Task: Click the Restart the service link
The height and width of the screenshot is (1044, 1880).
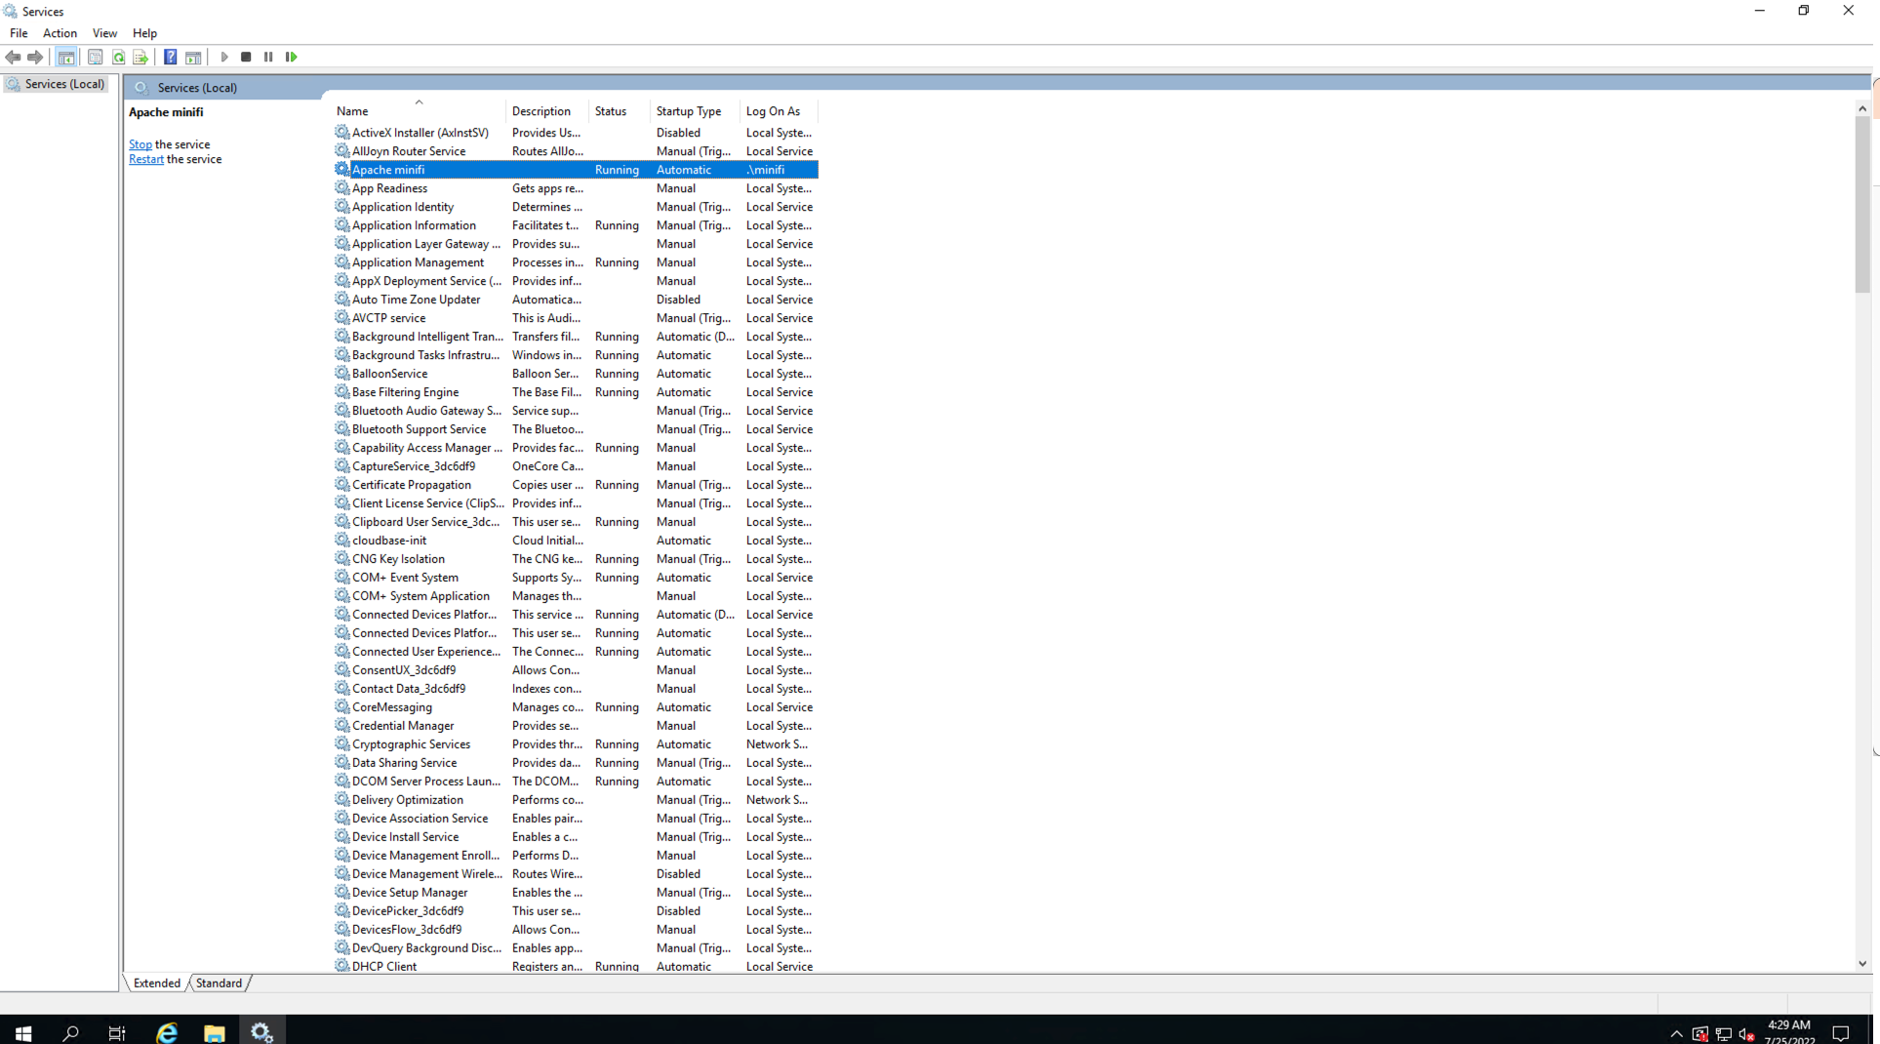Action: pos(146,159)
